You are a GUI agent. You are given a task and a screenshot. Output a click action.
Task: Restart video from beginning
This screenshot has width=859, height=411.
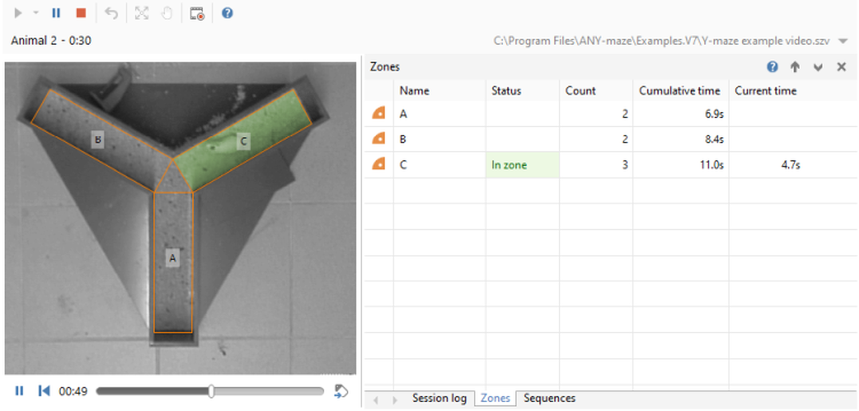44,391
